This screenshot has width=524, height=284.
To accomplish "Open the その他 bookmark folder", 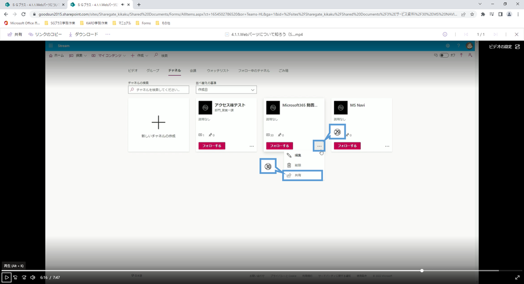I will coord(163,23).
